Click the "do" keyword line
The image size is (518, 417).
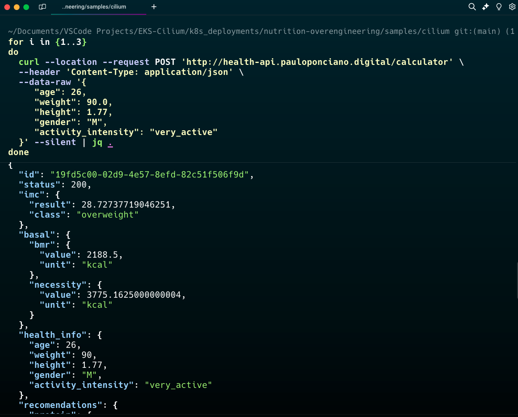13,52
